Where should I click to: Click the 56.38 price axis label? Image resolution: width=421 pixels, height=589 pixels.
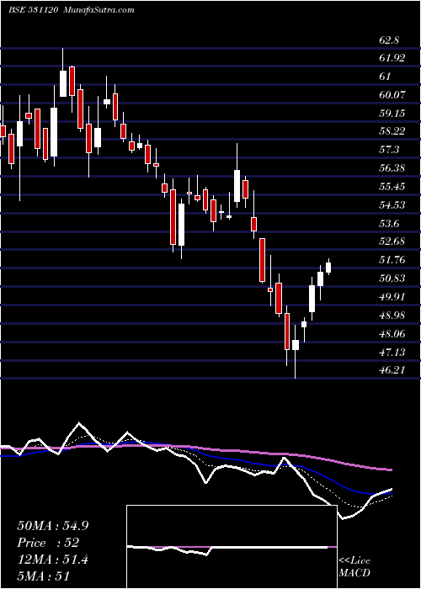[x=392, y=168]
